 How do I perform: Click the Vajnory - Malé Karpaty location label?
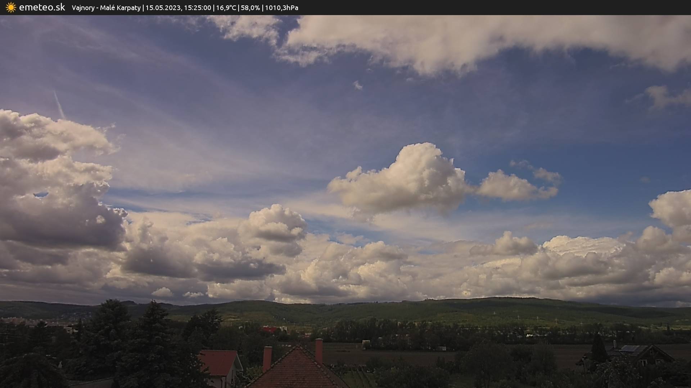[x=106, y=8]
